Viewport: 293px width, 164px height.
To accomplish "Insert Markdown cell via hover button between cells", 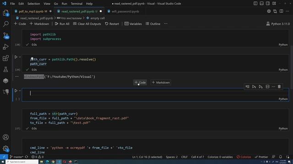I will [x=161, y=82].
